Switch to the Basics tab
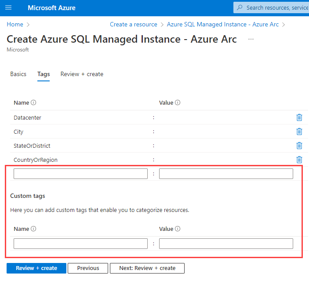309x281 pixels. click(x=18, y=74)
